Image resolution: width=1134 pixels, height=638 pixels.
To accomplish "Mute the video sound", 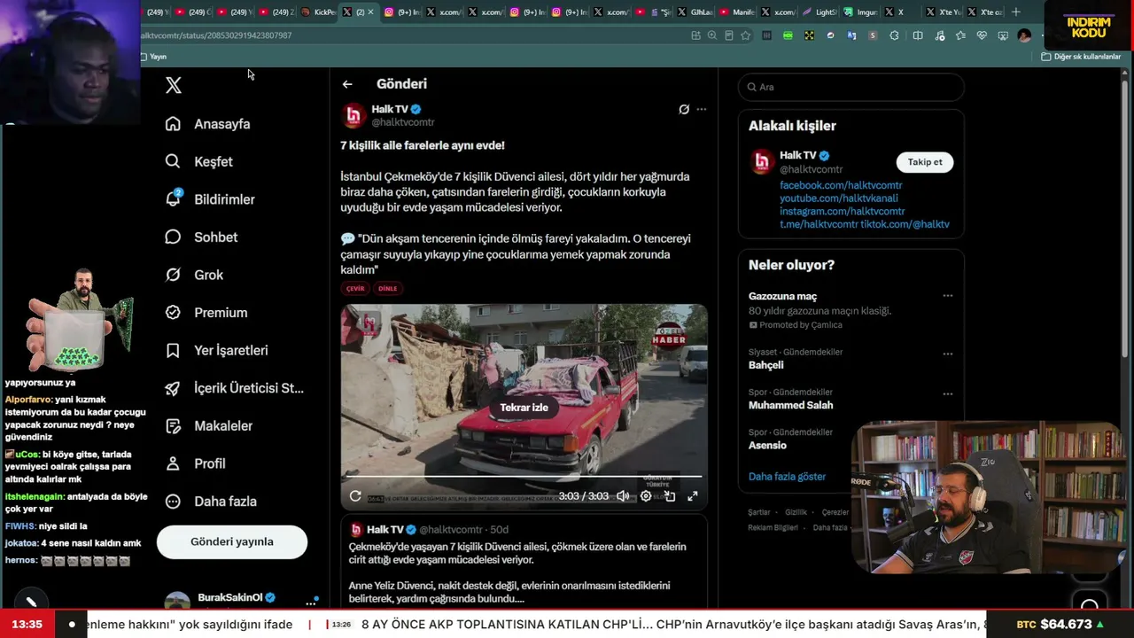I will 623,496.
